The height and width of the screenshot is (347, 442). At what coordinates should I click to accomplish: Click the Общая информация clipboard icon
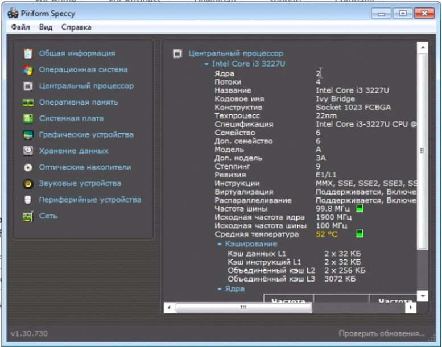click(28, 53)
